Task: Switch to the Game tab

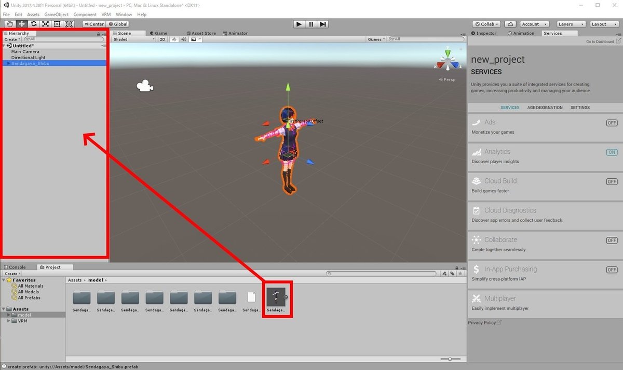Action: 158,33
